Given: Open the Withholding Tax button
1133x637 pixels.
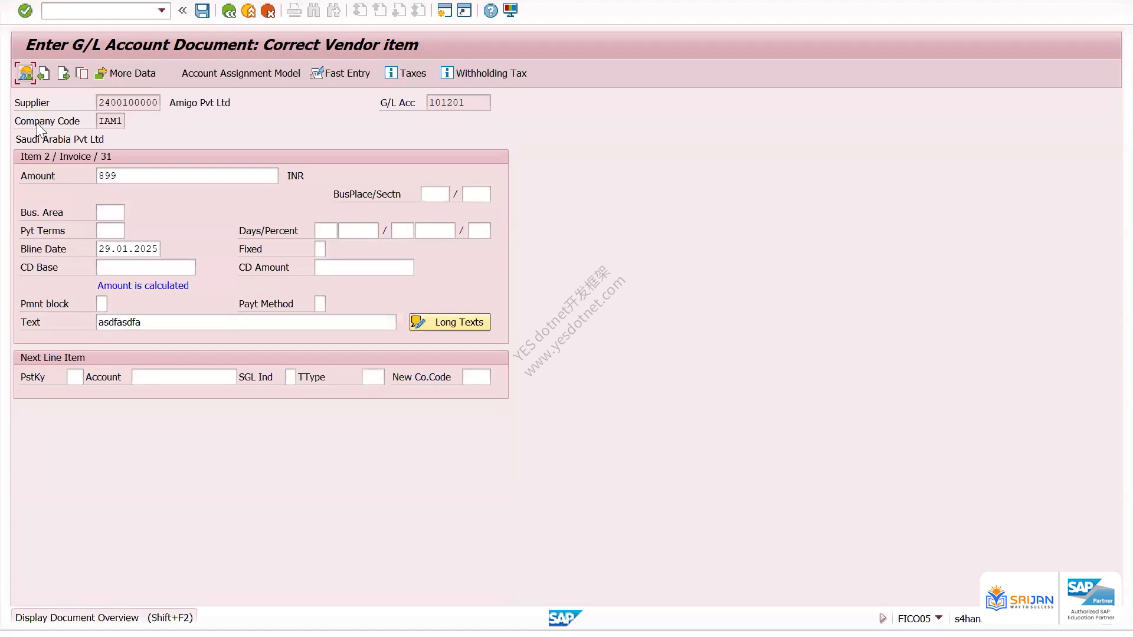Looking at the screenshot, I should point(484,73).
